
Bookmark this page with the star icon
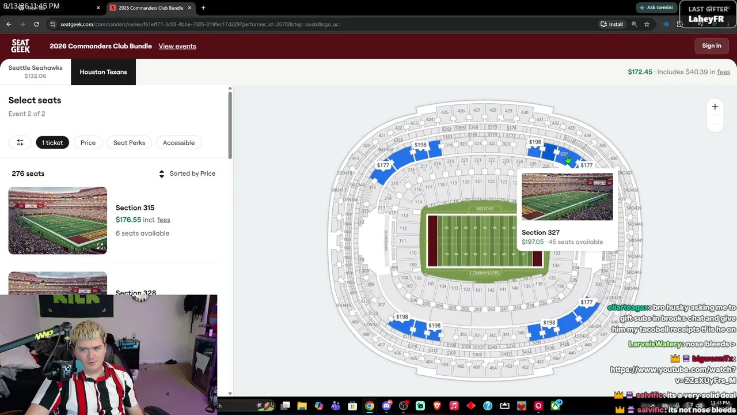[647, 24]
